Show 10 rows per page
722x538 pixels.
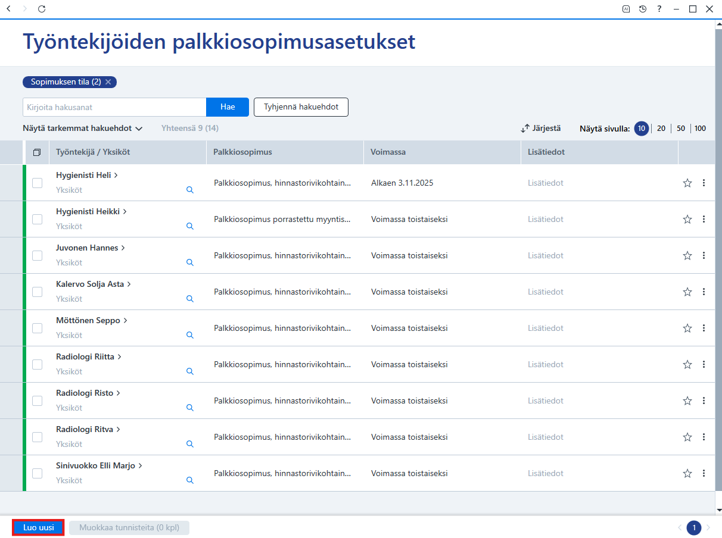pos(642,129)
